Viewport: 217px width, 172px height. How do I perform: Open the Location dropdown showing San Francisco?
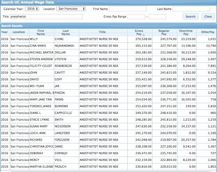pos(71,9)
